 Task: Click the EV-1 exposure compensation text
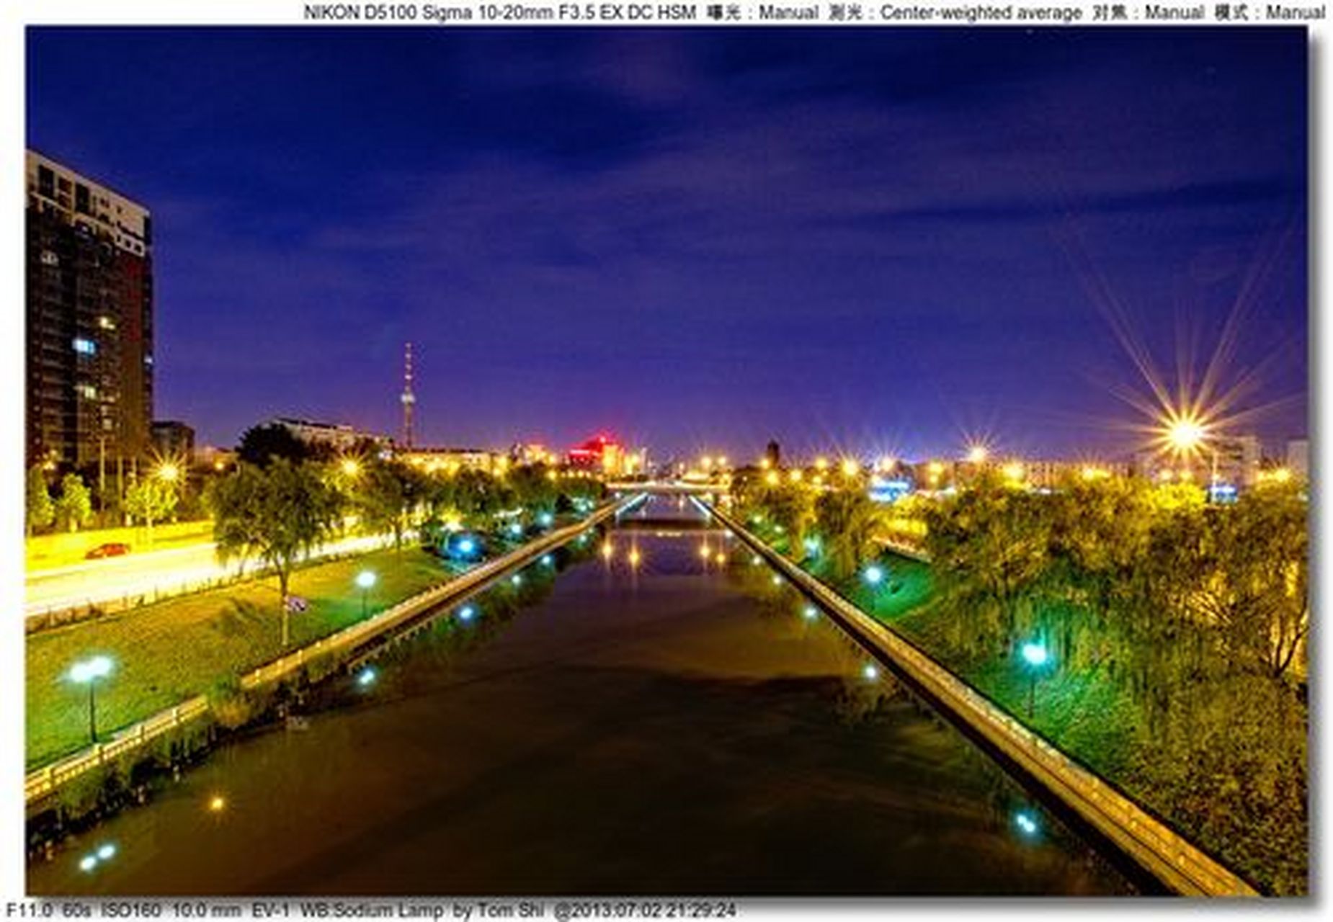pyautogui.click(x=269, y=910)
